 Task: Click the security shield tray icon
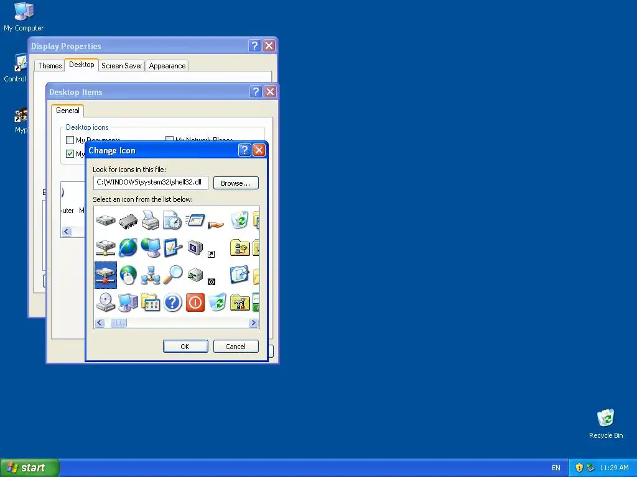(x=579, y=468)
